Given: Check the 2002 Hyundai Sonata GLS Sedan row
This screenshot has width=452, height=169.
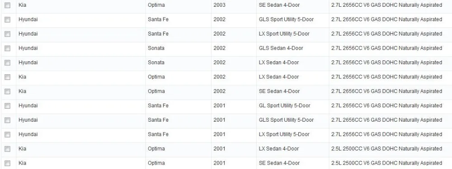Looking at the screenshot, I should point(8,48).
